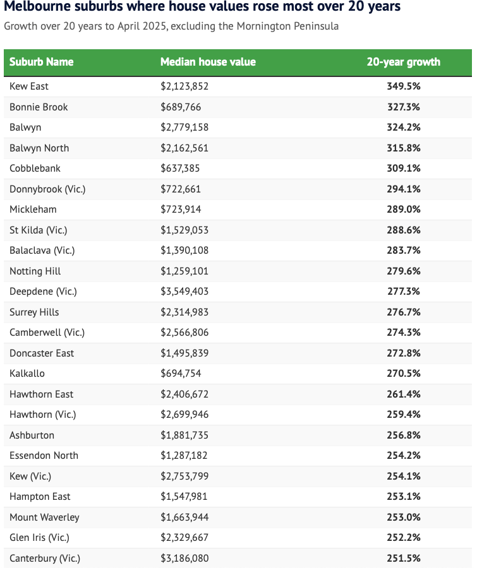Click the Suburb Name column header
477x568 pixels.
42,62
